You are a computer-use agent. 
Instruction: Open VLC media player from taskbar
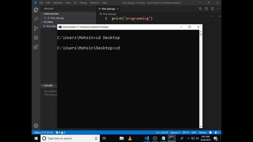coord(130,138)
